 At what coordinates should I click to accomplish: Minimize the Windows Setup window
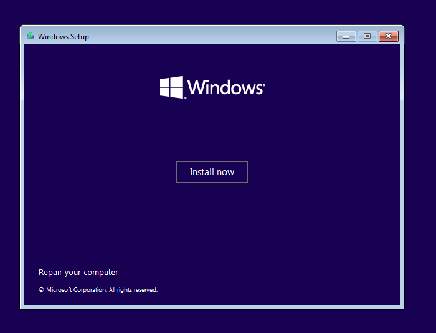tap(346, 36)
